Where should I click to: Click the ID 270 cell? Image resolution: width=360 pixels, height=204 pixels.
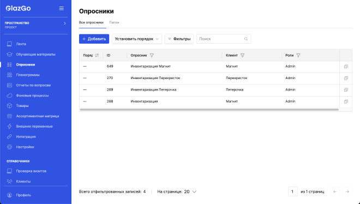pos(110,78)
